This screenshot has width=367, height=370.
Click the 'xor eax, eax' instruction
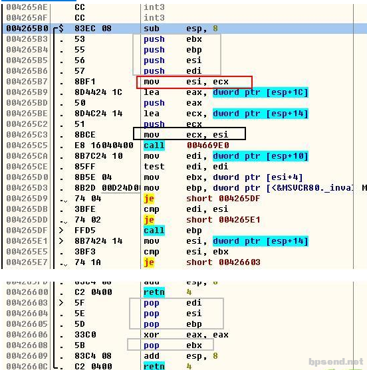click(x=186, y=335)
